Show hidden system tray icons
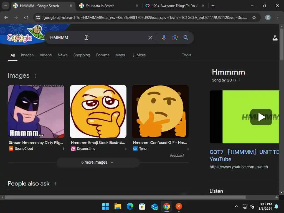Image resolution: width=284 pixels, height=213 pixels. pos(236,206)
